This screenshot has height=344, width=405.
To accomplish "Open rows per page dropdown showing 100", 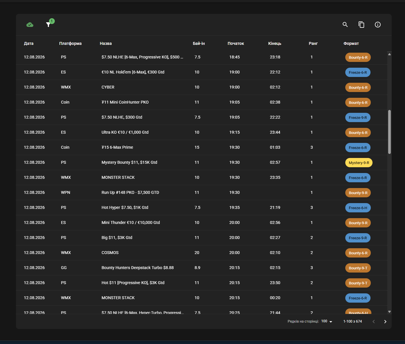I will [327, 321].
